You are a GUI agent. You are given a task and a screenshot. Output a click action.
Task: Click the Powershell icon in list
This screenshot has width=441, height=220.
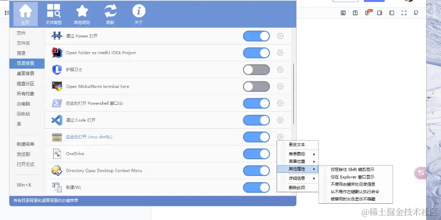[57, 103]
